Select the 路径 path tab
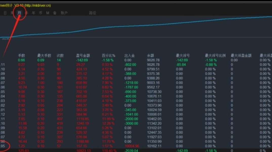272x152 pixels. [x=92, y=13]
